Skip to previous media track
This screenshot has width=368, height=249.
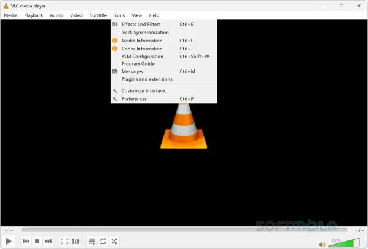tap(26, 241)
